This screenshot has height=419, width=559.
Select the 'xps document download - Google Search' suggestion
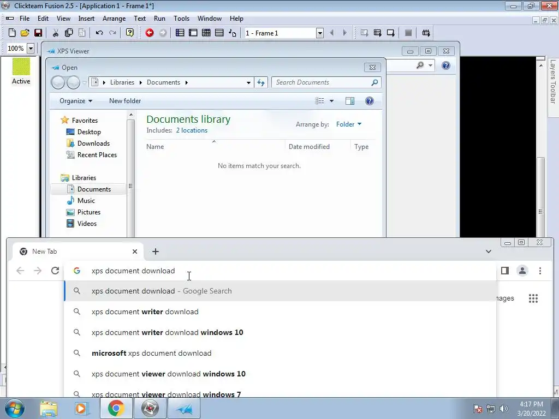tap(280, 291)
